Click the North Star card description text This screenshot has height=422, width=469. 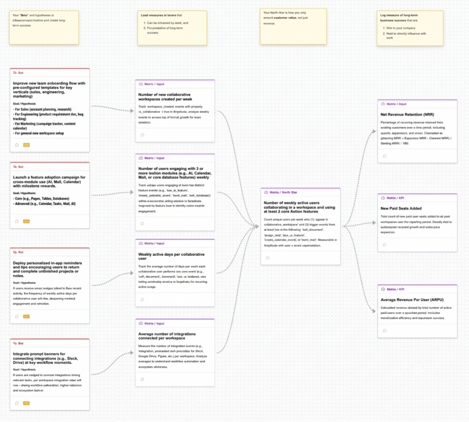[x=300, y=232]
